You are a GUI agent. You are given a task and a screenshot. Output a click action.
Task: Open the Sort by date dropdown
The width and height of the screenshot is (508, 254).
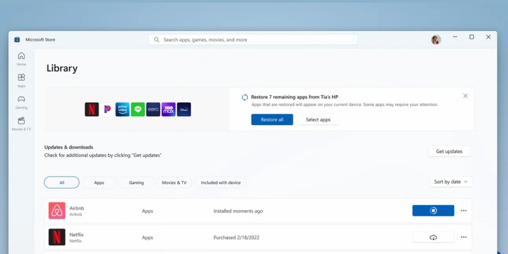(451, 182)
